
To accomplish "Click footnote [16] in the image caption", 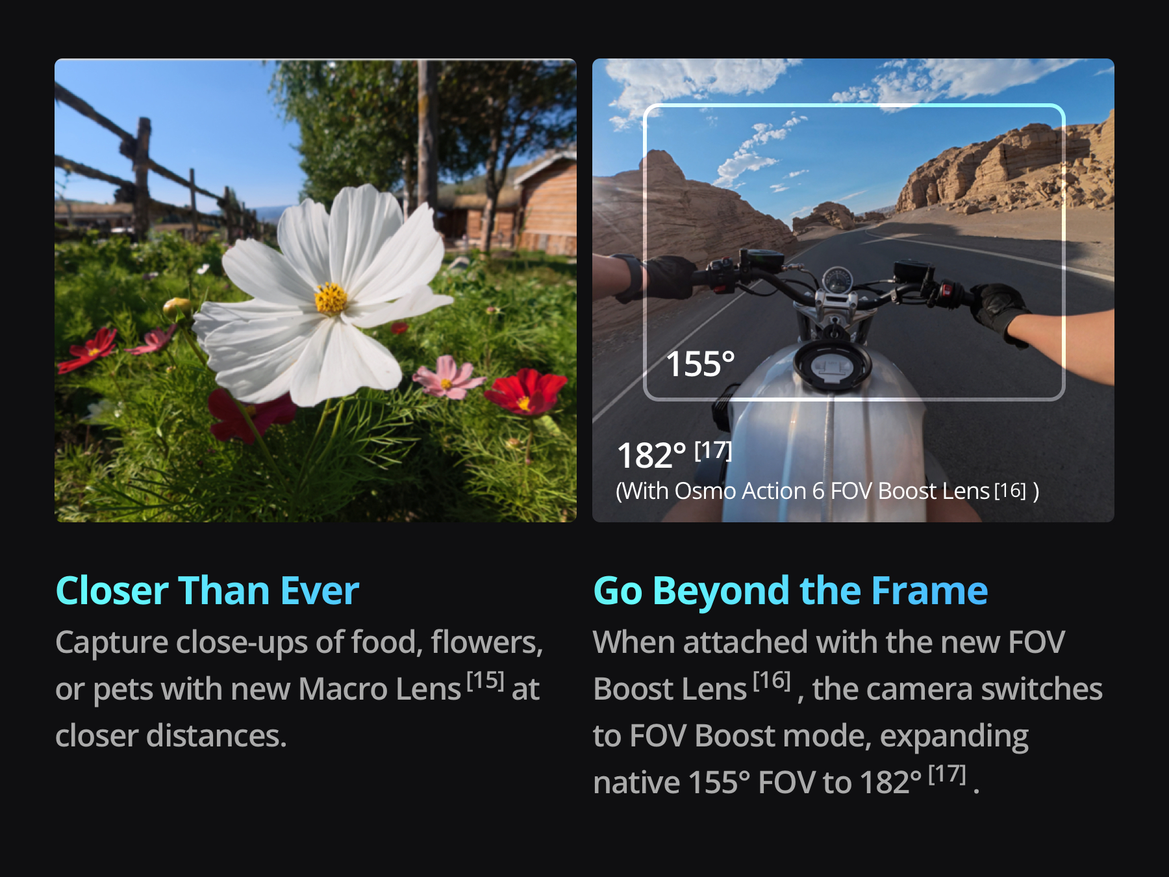I will pos(1010,490).
